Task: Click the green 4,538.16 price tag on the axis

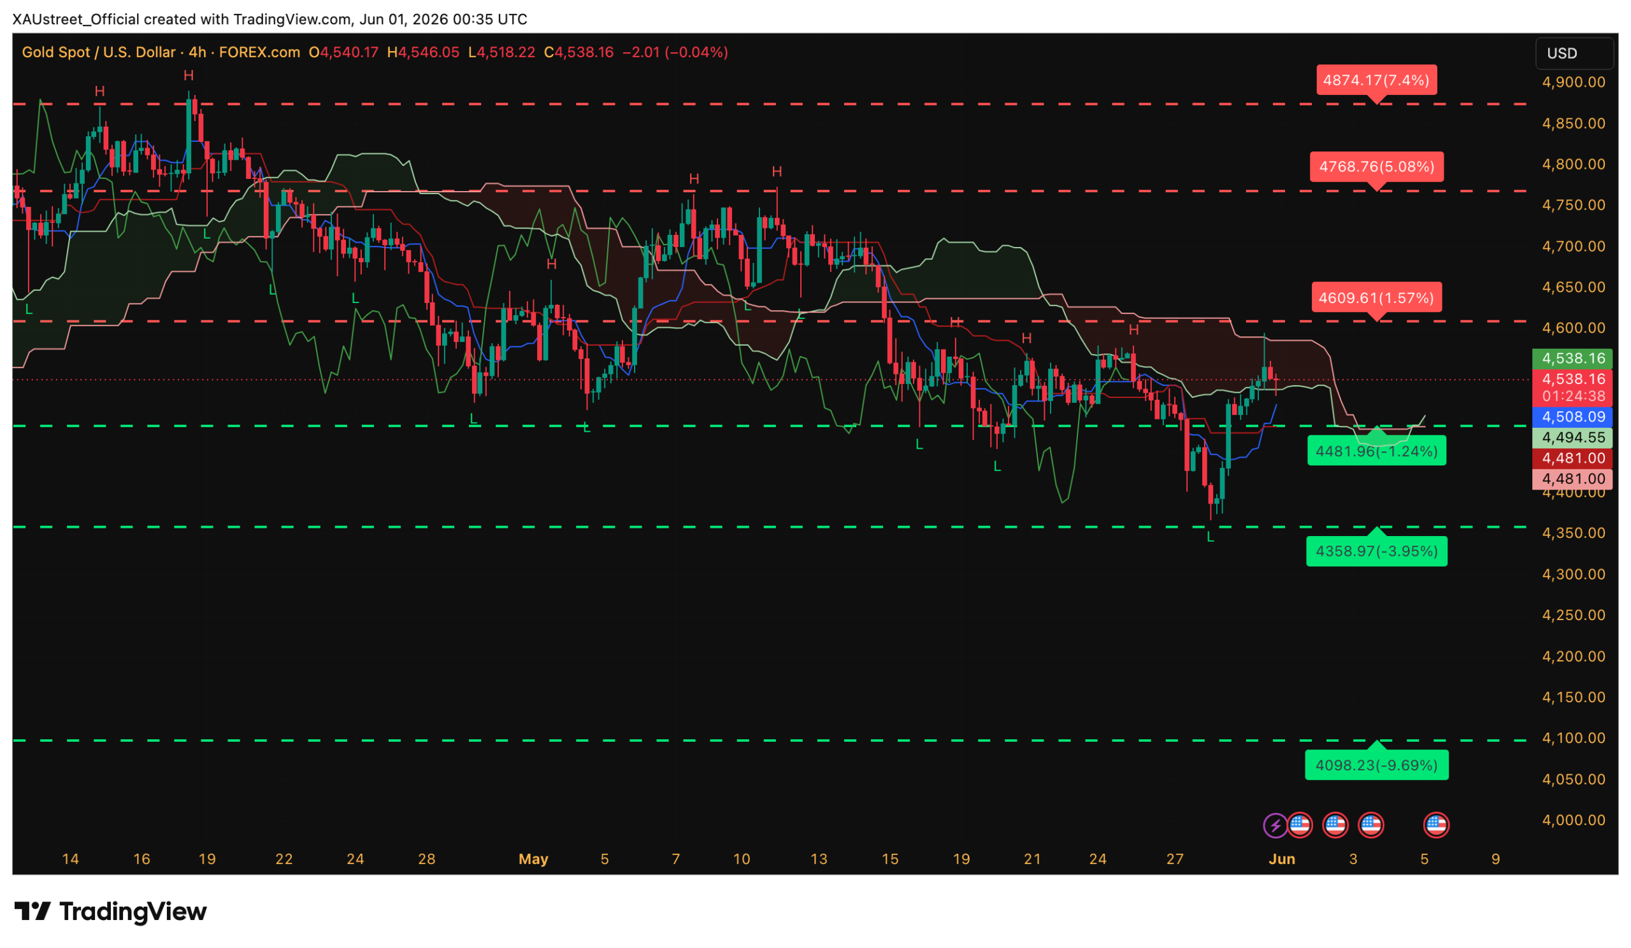Action: point(1572,359)
